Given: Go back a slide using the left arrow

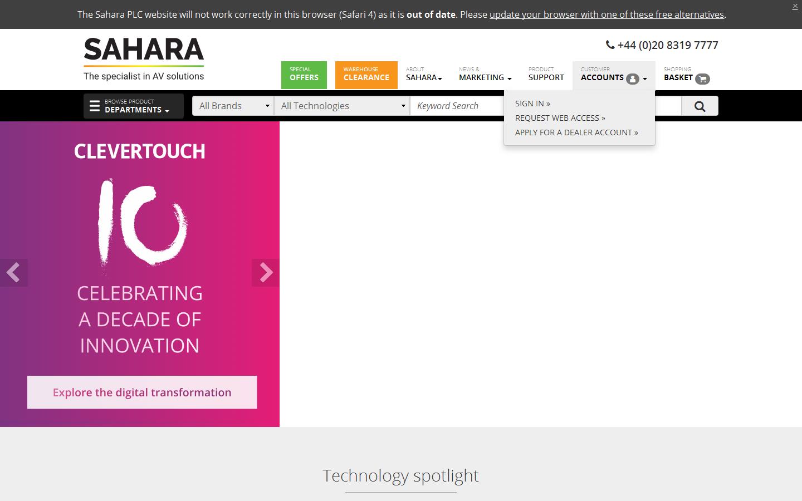Looking at the screenshot, I should click(14, 272).
